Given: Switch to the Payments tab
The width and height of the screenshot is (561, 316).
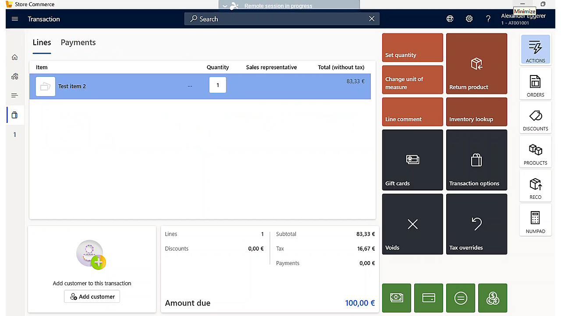Looking at the screenshot, I should coord(78,43).
